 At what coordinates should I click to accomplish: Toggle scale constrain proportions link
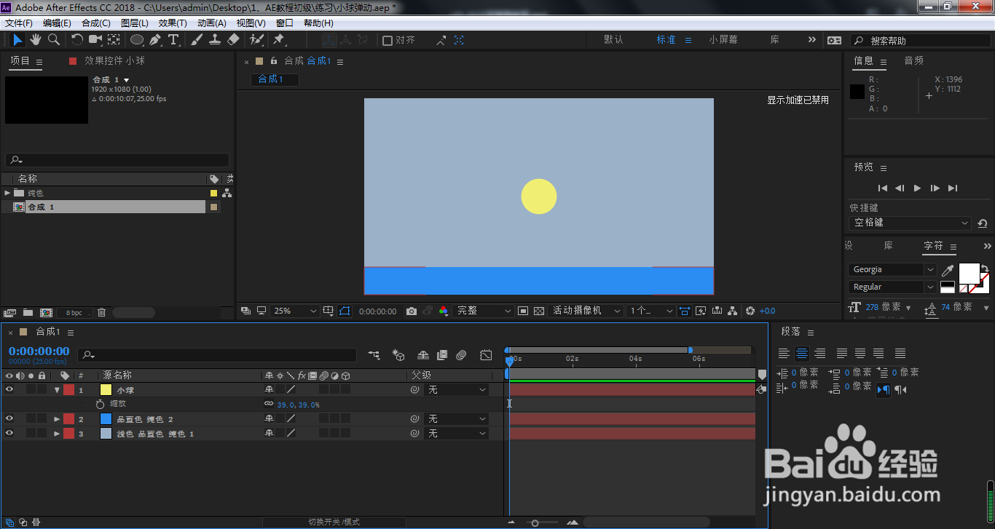click(269, 404)
